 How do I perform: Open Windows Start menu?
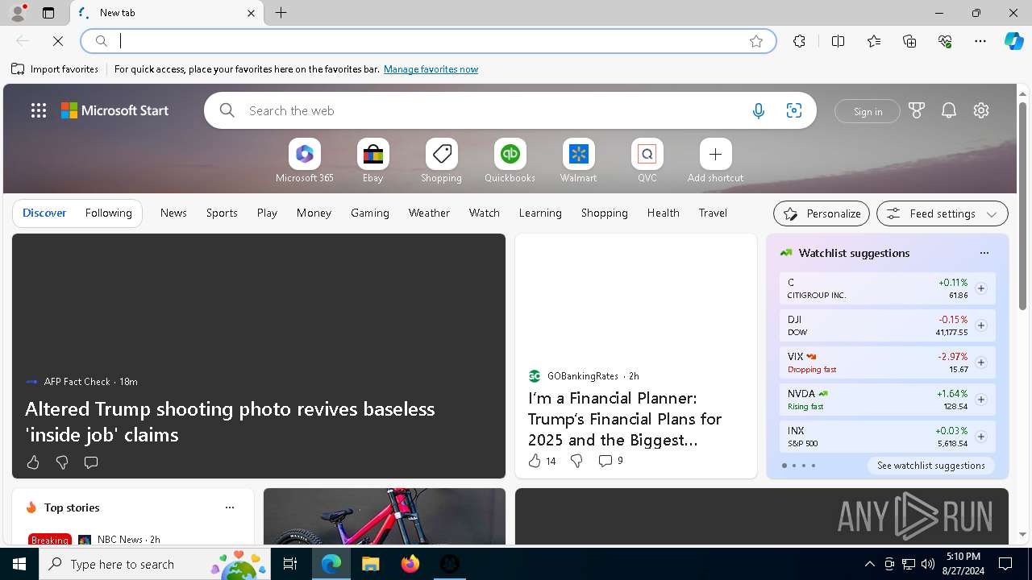pyautogui.click(x=19, y=564)
